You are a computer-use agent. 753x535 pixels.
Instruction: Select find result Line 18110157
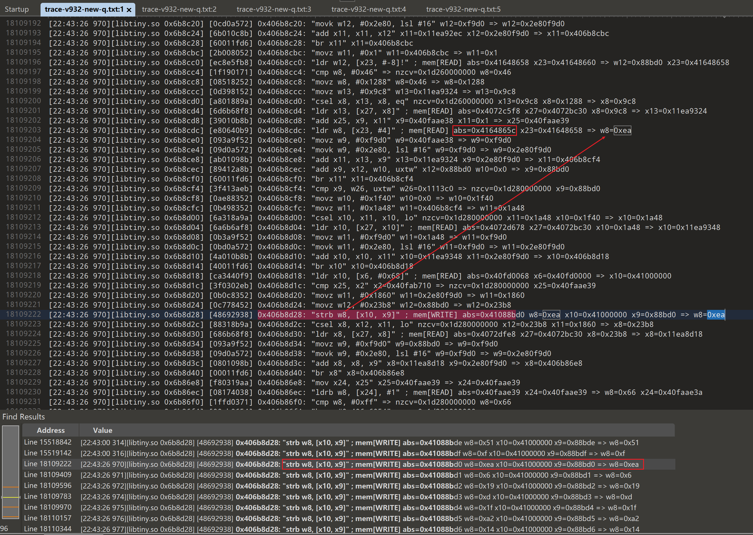(x=349, y=518)
